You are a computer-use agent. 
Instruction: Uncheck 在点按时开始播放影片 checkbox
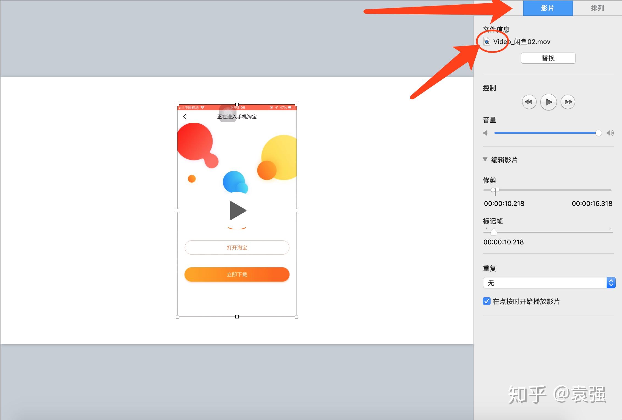point(486,301)
